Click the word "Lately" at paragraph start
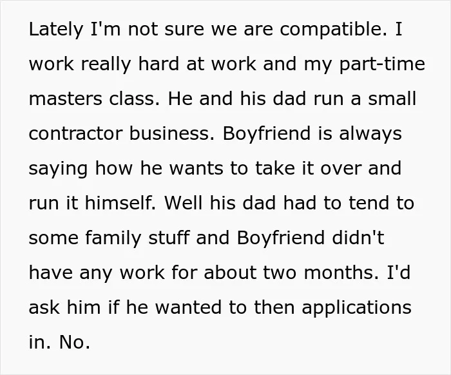451x375 pixels. coord(56,30)
